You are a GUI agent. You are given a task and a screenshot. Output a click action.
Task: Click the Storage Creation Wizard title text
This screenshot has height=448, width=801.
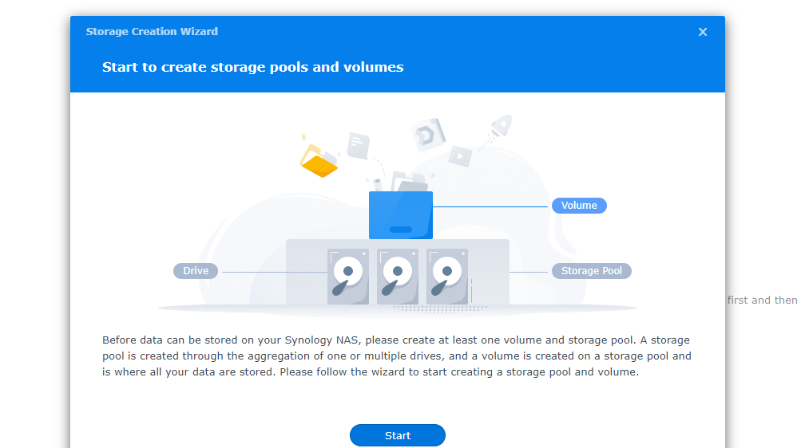click(x=152, y=32)
